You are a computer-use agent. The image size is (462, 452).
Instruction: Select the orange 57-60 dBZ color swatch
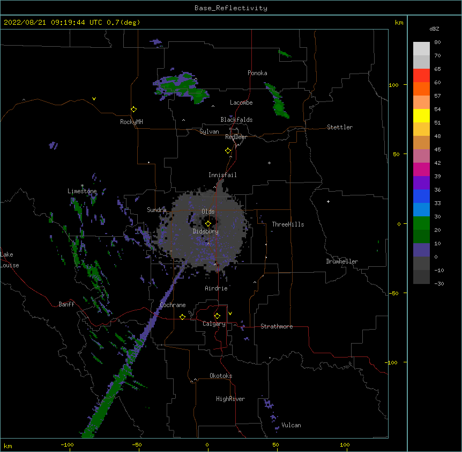[x=421, y=89]
